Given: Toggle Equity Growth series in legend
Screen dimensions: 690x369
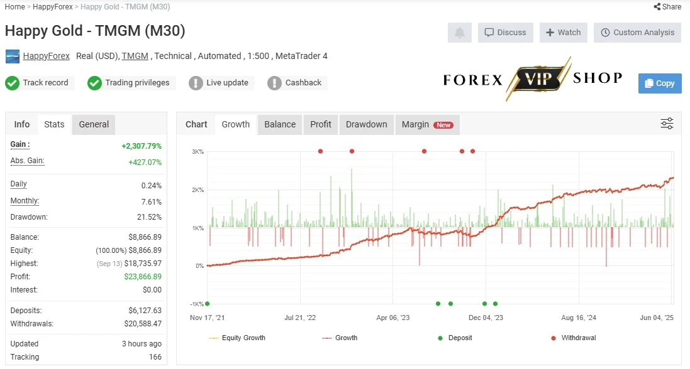Looking at the screenshot, I should click(237, 338).
